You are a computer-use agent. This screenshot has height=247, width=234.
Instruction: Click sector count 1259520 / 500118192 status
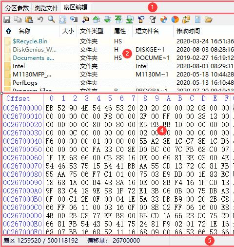(x=40, y=241)
